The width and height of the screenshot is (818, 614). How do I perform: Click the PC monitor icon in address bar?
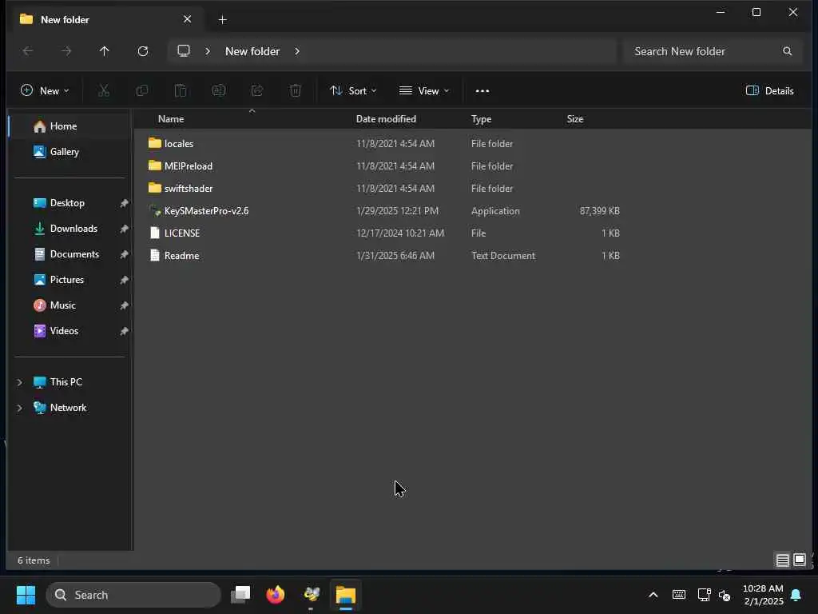[184, 50]
